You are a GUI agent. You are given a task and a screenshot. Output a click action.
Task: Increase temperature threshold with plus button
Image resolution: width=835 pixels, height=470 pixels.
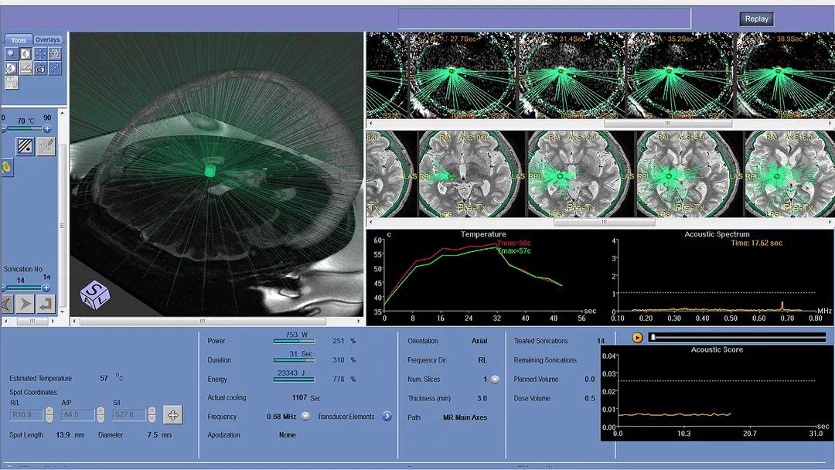click(47, 129)
